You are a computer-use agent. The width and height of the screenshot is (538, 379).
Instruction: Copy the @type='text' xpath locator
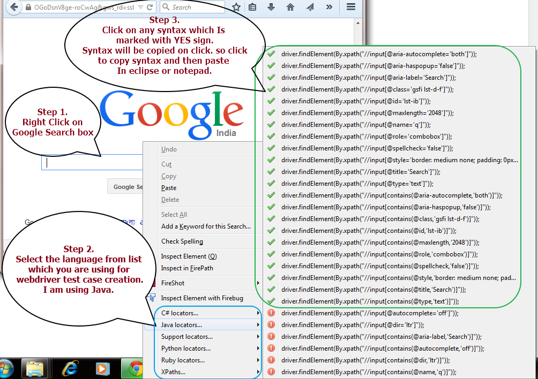357,184
